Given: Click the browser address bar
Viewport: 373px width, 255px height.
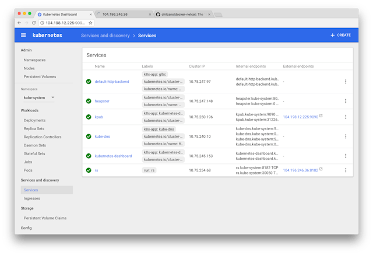Looking at the screenshot, I should tap(66, 23).
